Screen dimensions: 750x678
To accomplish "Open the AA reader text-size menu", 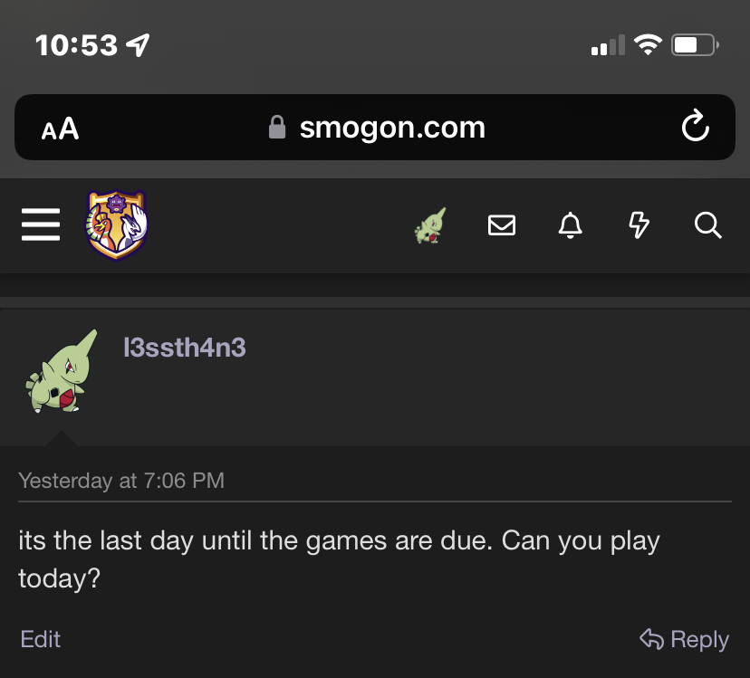I will [x=60, y=129].
